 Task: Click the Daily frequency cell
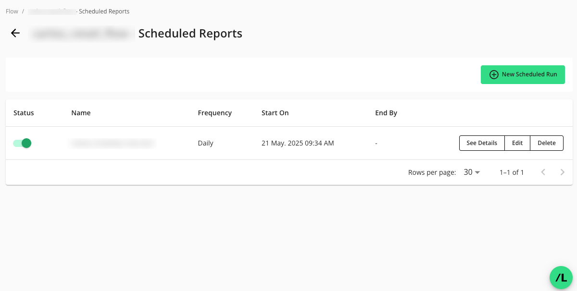pos(205,143)
